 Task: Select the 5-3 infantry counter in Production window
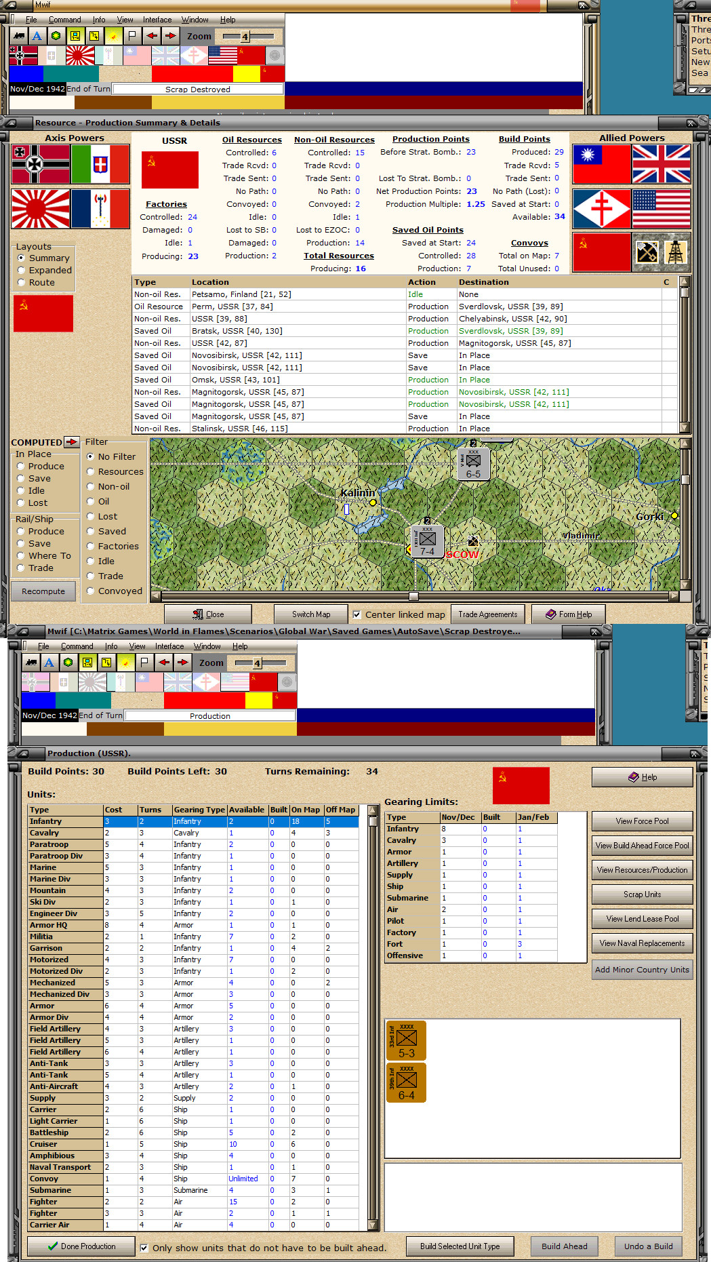click(x=406, y=1040)
